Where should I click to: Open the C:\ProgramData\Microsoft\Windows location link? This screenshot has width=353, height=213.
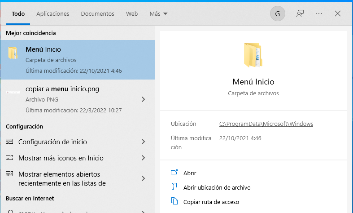266,124
